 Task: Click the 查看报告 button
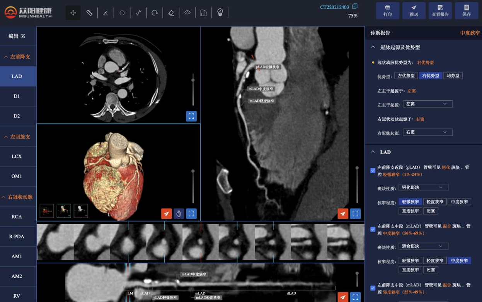pyautogui.click(x=440, y=11)
